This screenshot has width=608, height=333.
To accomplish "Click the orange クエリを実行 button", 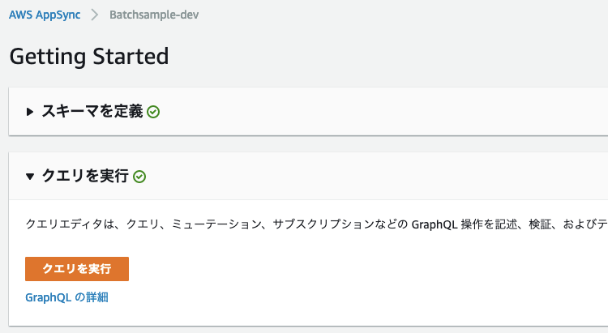I will [x=77, y=269].
